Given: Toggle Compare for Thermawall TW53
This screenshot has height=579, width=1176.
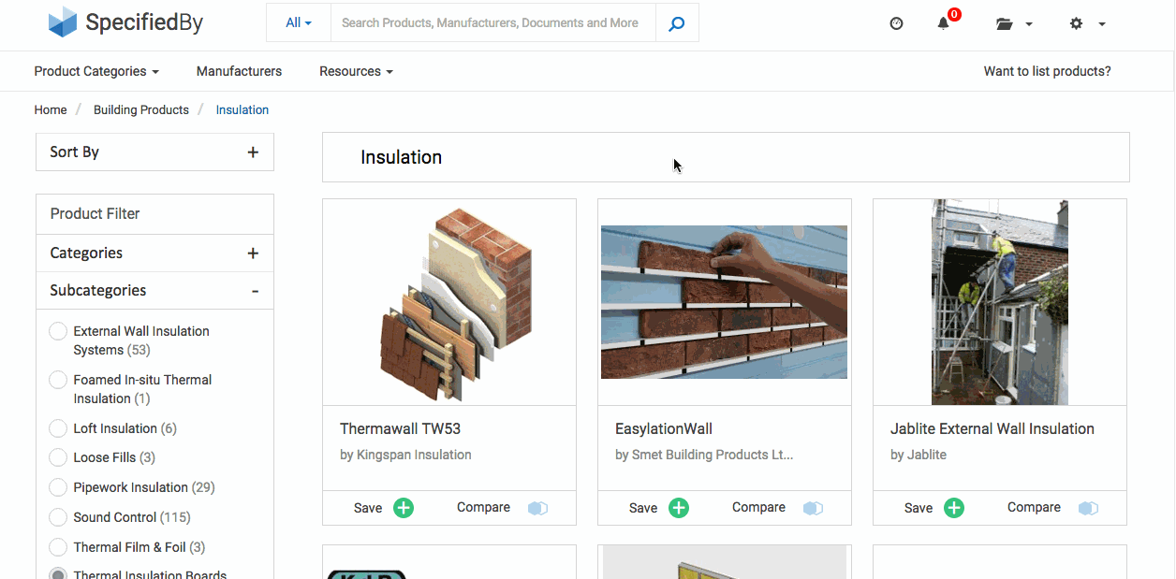Looking at the screenshot, I should pyautogui.click(x=537, y=507).
